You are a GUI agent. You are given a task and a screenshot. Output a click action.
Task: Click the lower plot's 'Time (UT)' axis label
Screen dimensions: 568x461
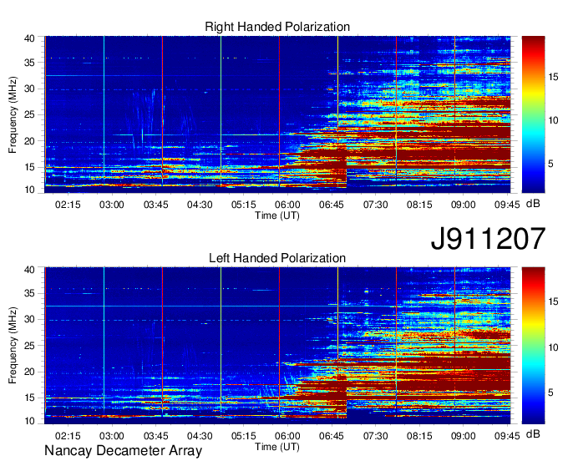click(277, 447)
